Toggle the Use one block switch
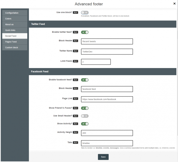The width and height of the screenshot is (178, 162). (x=85, y=13)
